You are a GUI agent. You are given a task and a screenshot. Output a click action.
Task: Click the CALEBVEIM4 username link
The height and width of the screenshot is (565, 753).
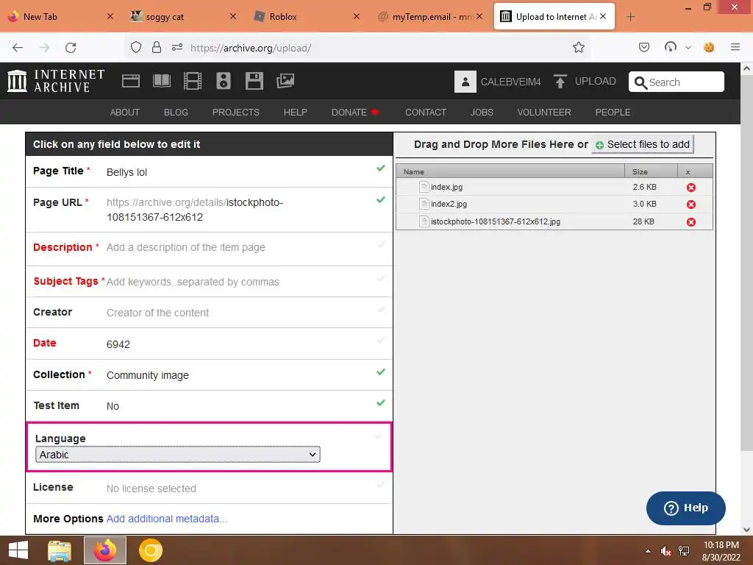coord(510,82)
